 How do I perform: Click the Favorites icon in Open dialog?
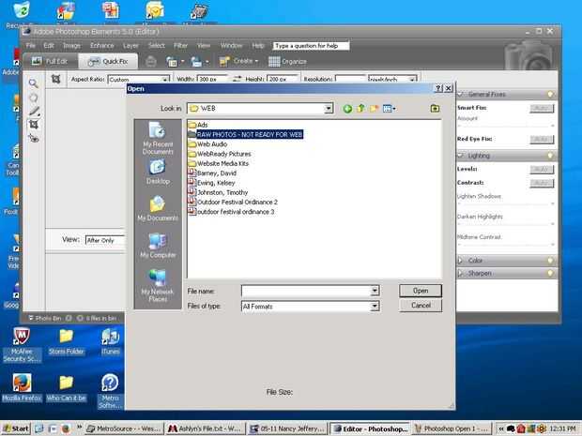pos(435,108)
